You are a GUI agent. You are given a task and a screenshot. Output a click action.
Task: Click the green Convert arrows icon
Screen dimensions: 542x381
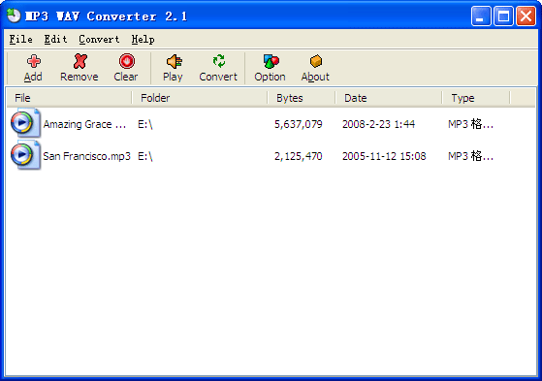[x=219, y=61]
